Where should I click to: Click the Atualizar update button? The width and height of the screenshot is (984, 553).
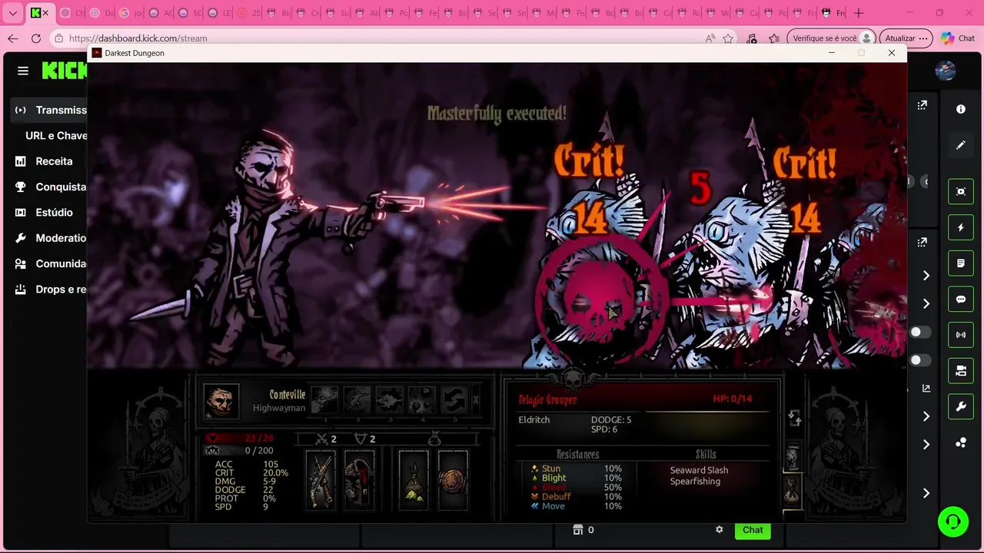(905, 38)
